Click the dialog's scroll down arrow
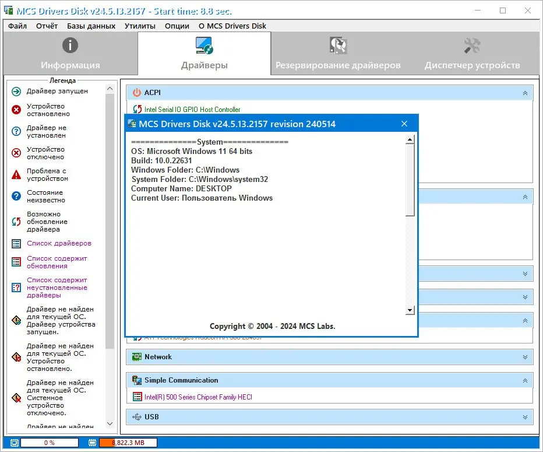The height and width of the screenshot is (452, 543). [410, 310]
